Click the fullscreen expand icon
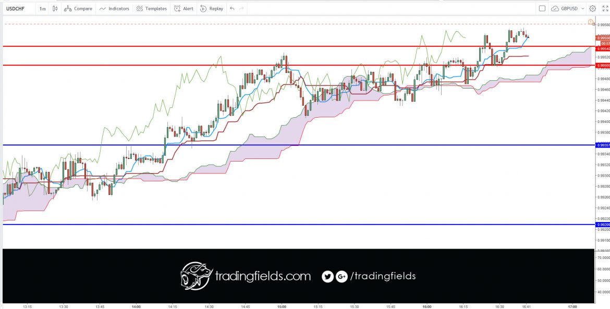Image resolution: width=610 pixels, height=309 pixels. 605,8
